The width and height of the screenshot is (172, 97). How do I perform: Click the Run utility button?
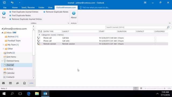(4, 15)
